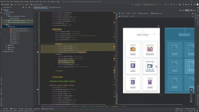The image size is (199, 112).
Task: Hide the Project panel with minus icon
Action: 32,7
